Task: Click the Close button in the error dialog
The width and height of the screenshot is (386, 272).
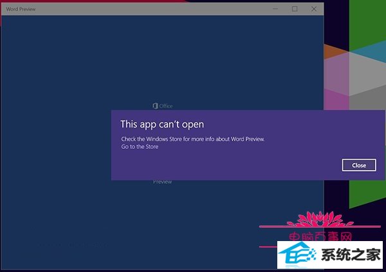Action: (x=359, y=165)
